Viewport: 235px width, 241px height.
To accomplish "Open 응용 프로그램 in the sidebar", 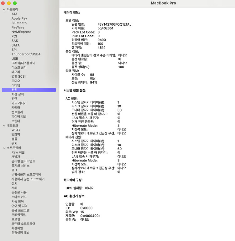I will coord(20,210).
